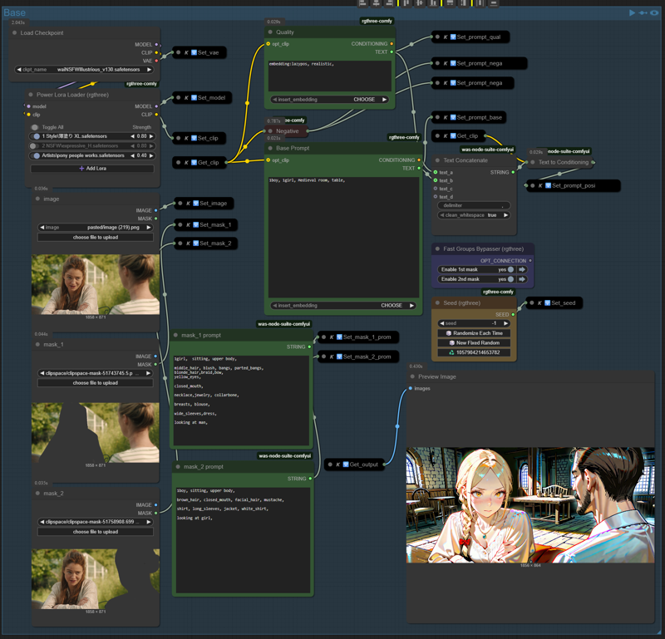The width and height of the screenshot is (665, 639).
Task: Click choose file to upload in mask_2 node
Action: coord(96,532)
